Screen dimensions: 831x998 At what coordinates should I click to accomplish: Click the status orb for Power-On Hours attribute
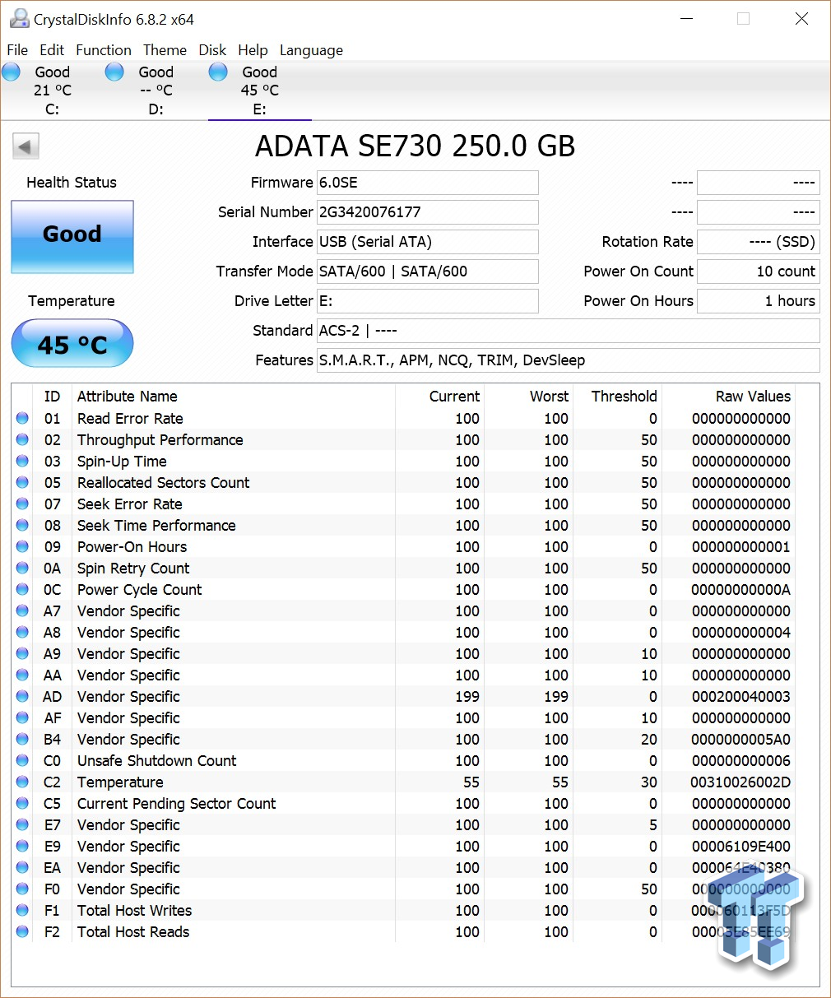(22, 547)
